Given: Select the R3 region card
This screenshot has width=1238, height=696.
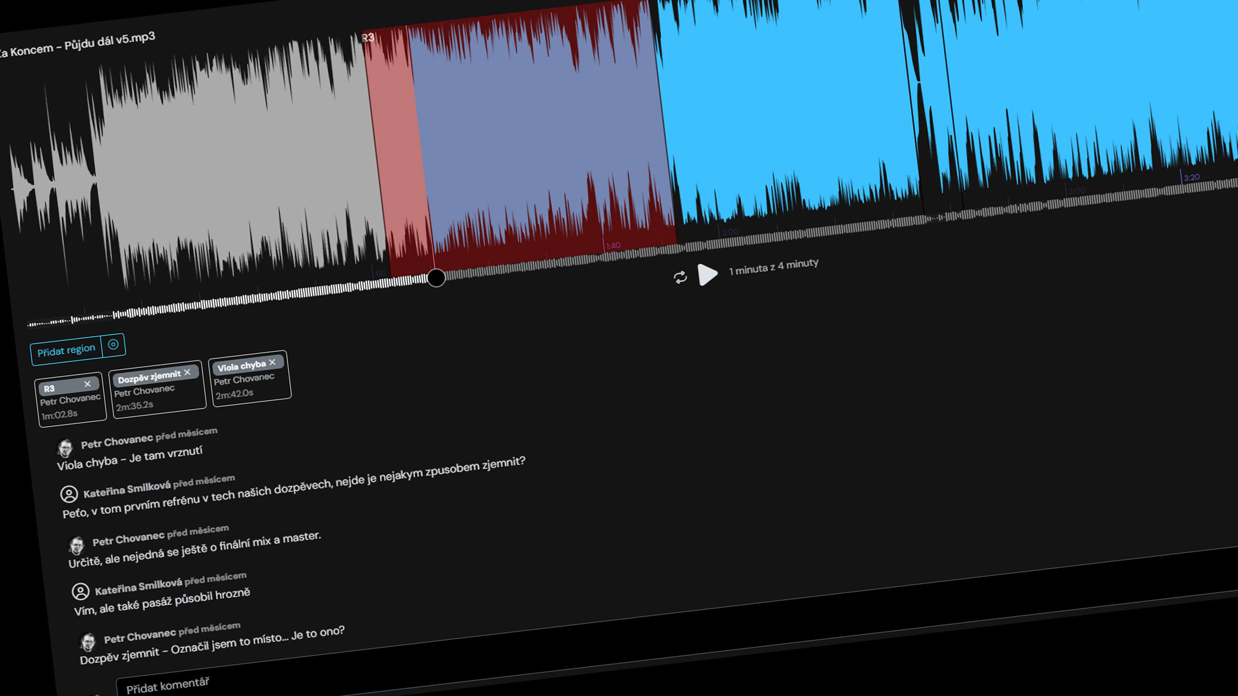Looking at the screenshot, I should 70,400.
